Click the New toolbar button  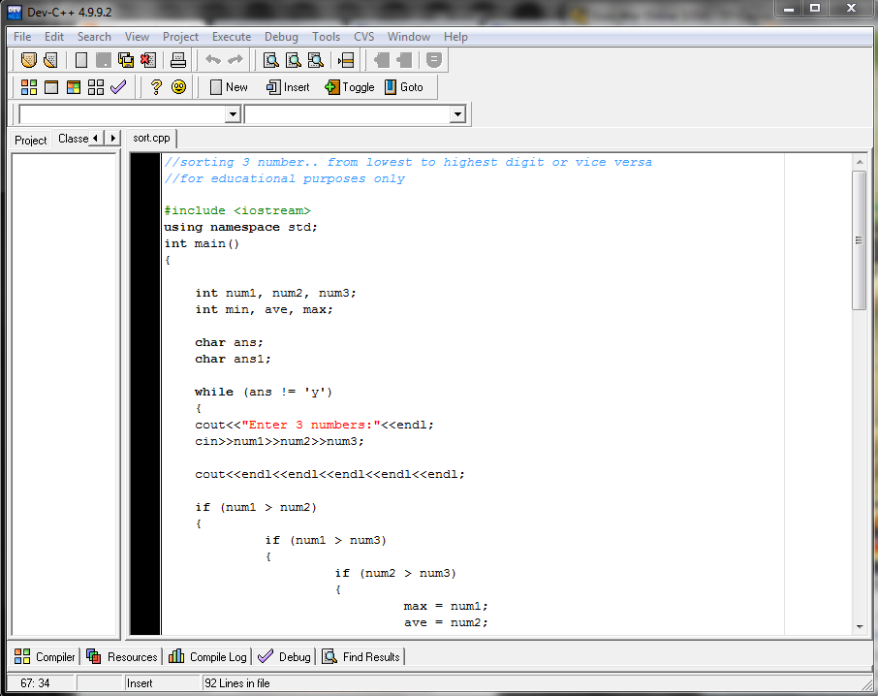pos(229,87)
